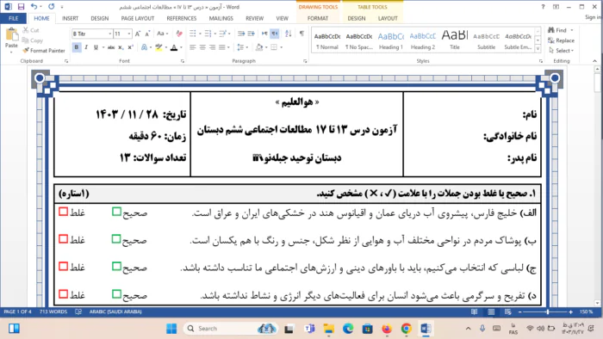Viewport: 603px width, 339px height.
Task: Open Change Case Aa dropdown
Action: 162,34
